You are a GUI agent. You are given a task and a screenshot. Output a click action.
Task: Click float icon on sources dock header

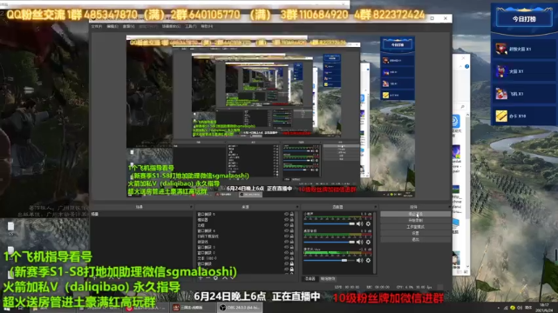pyautogui.click(x=296, y=207)
